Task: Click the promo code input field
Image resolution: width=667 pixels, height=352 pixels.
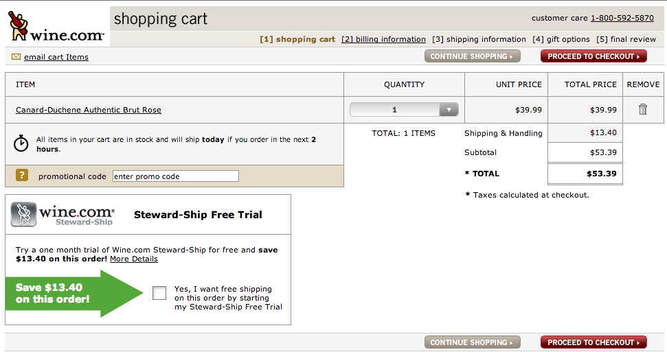Action: point(176,176)
